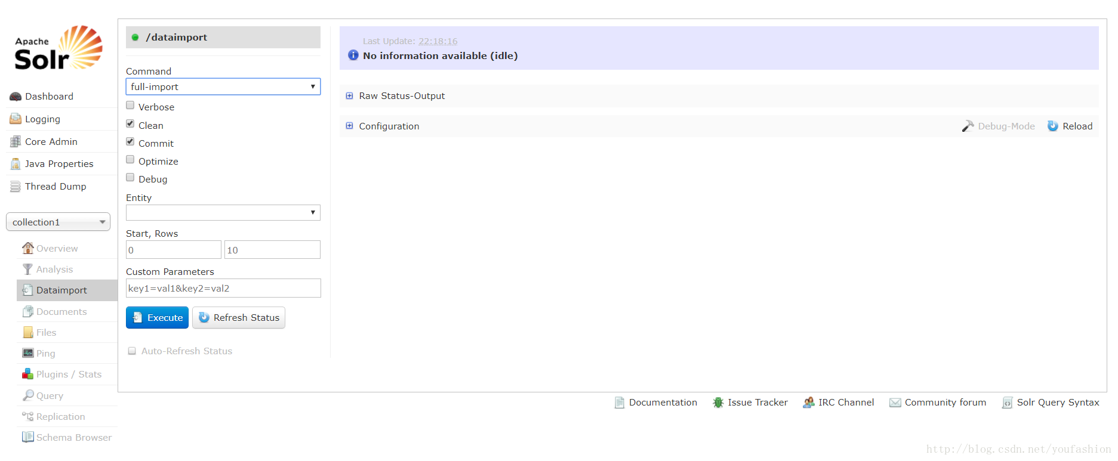Uncheck the Clean checkbox
Viewport: 1118px width, 461px height.
(x=130, y=124)
